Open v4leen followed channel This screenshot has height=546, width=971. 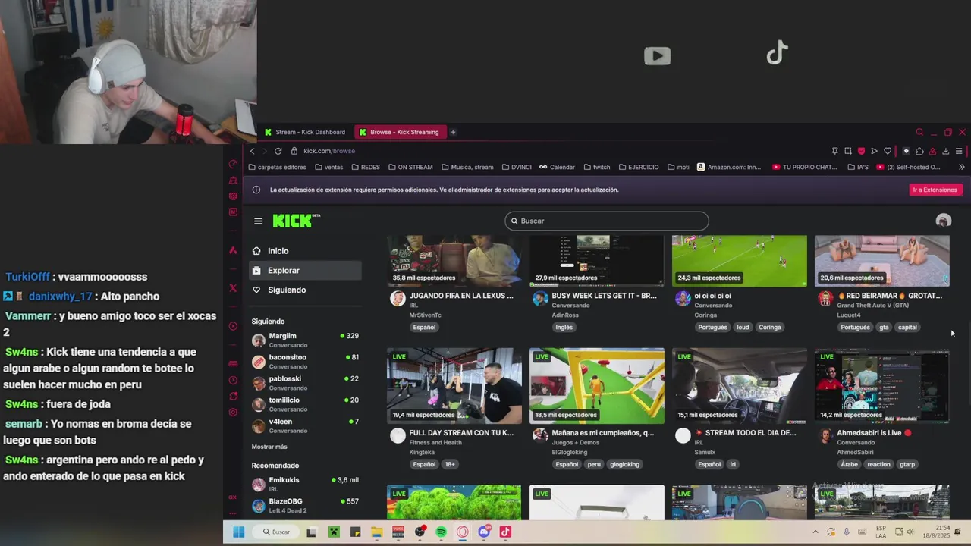305,425
